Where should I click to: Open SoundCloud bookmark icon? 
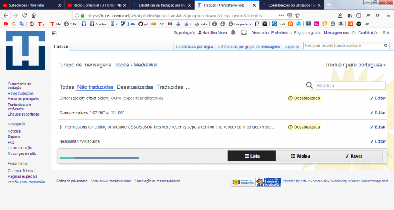point(351,24)
